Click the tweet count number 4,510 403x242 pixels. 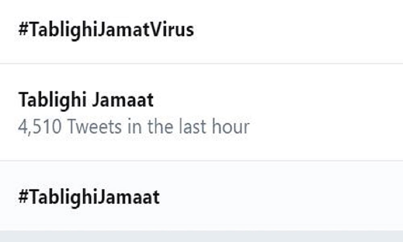click(x=40, y=127)
